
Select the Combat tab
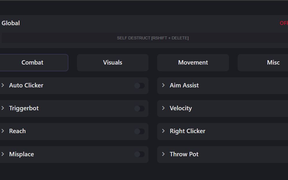[x=32, y=63]
